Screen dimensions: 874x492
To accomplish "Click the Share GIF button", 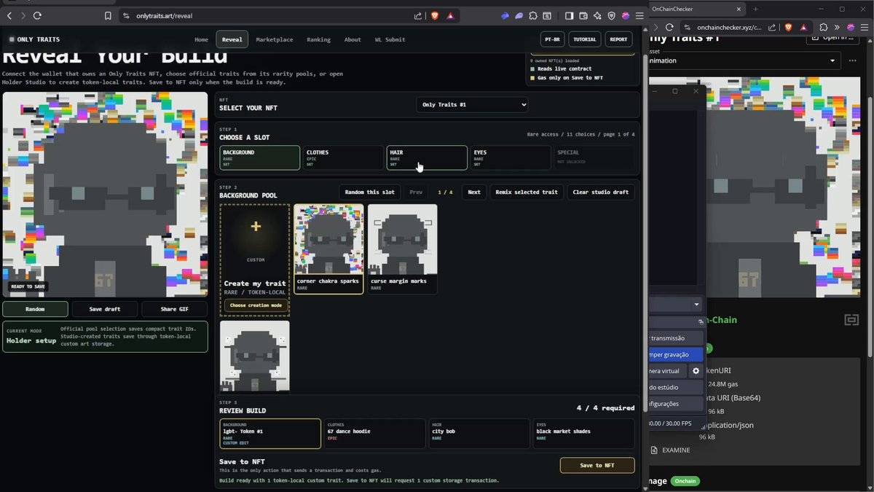I will (174, 309).
